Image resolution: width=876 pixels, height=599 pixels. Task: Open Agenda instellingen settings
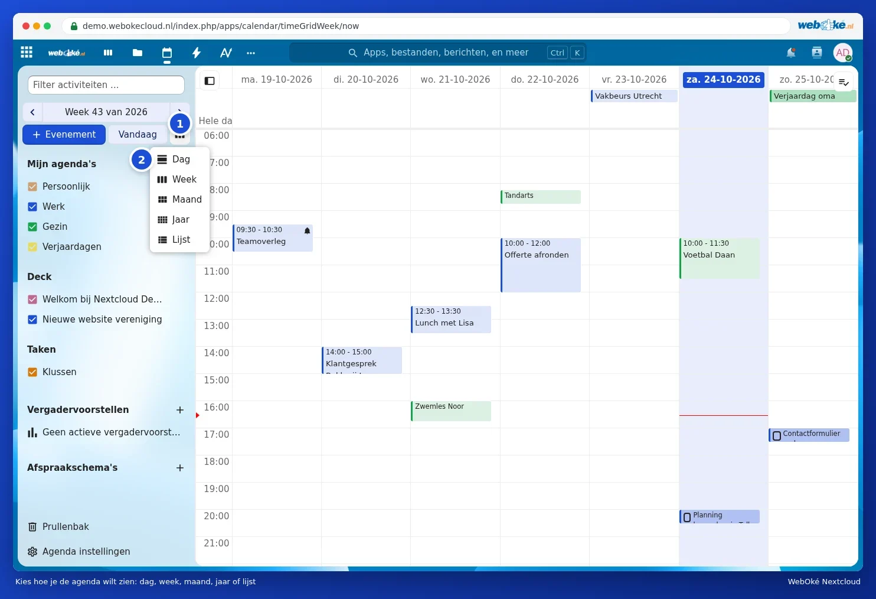pyautogui.click(x=79, y=551)
